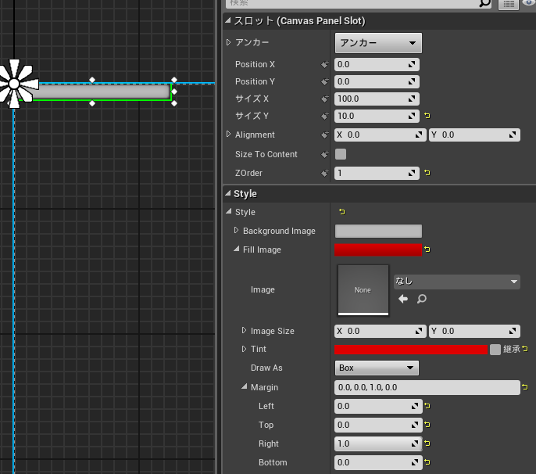Click the anchor flower widget in the designer
Image resolution: width=536 pixels, height=474 pixels.
coord(14,84)
